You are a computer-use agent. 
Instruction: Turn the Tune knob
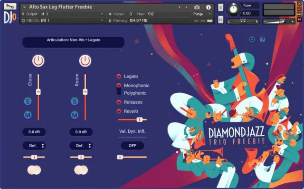[x=233, y=9]
